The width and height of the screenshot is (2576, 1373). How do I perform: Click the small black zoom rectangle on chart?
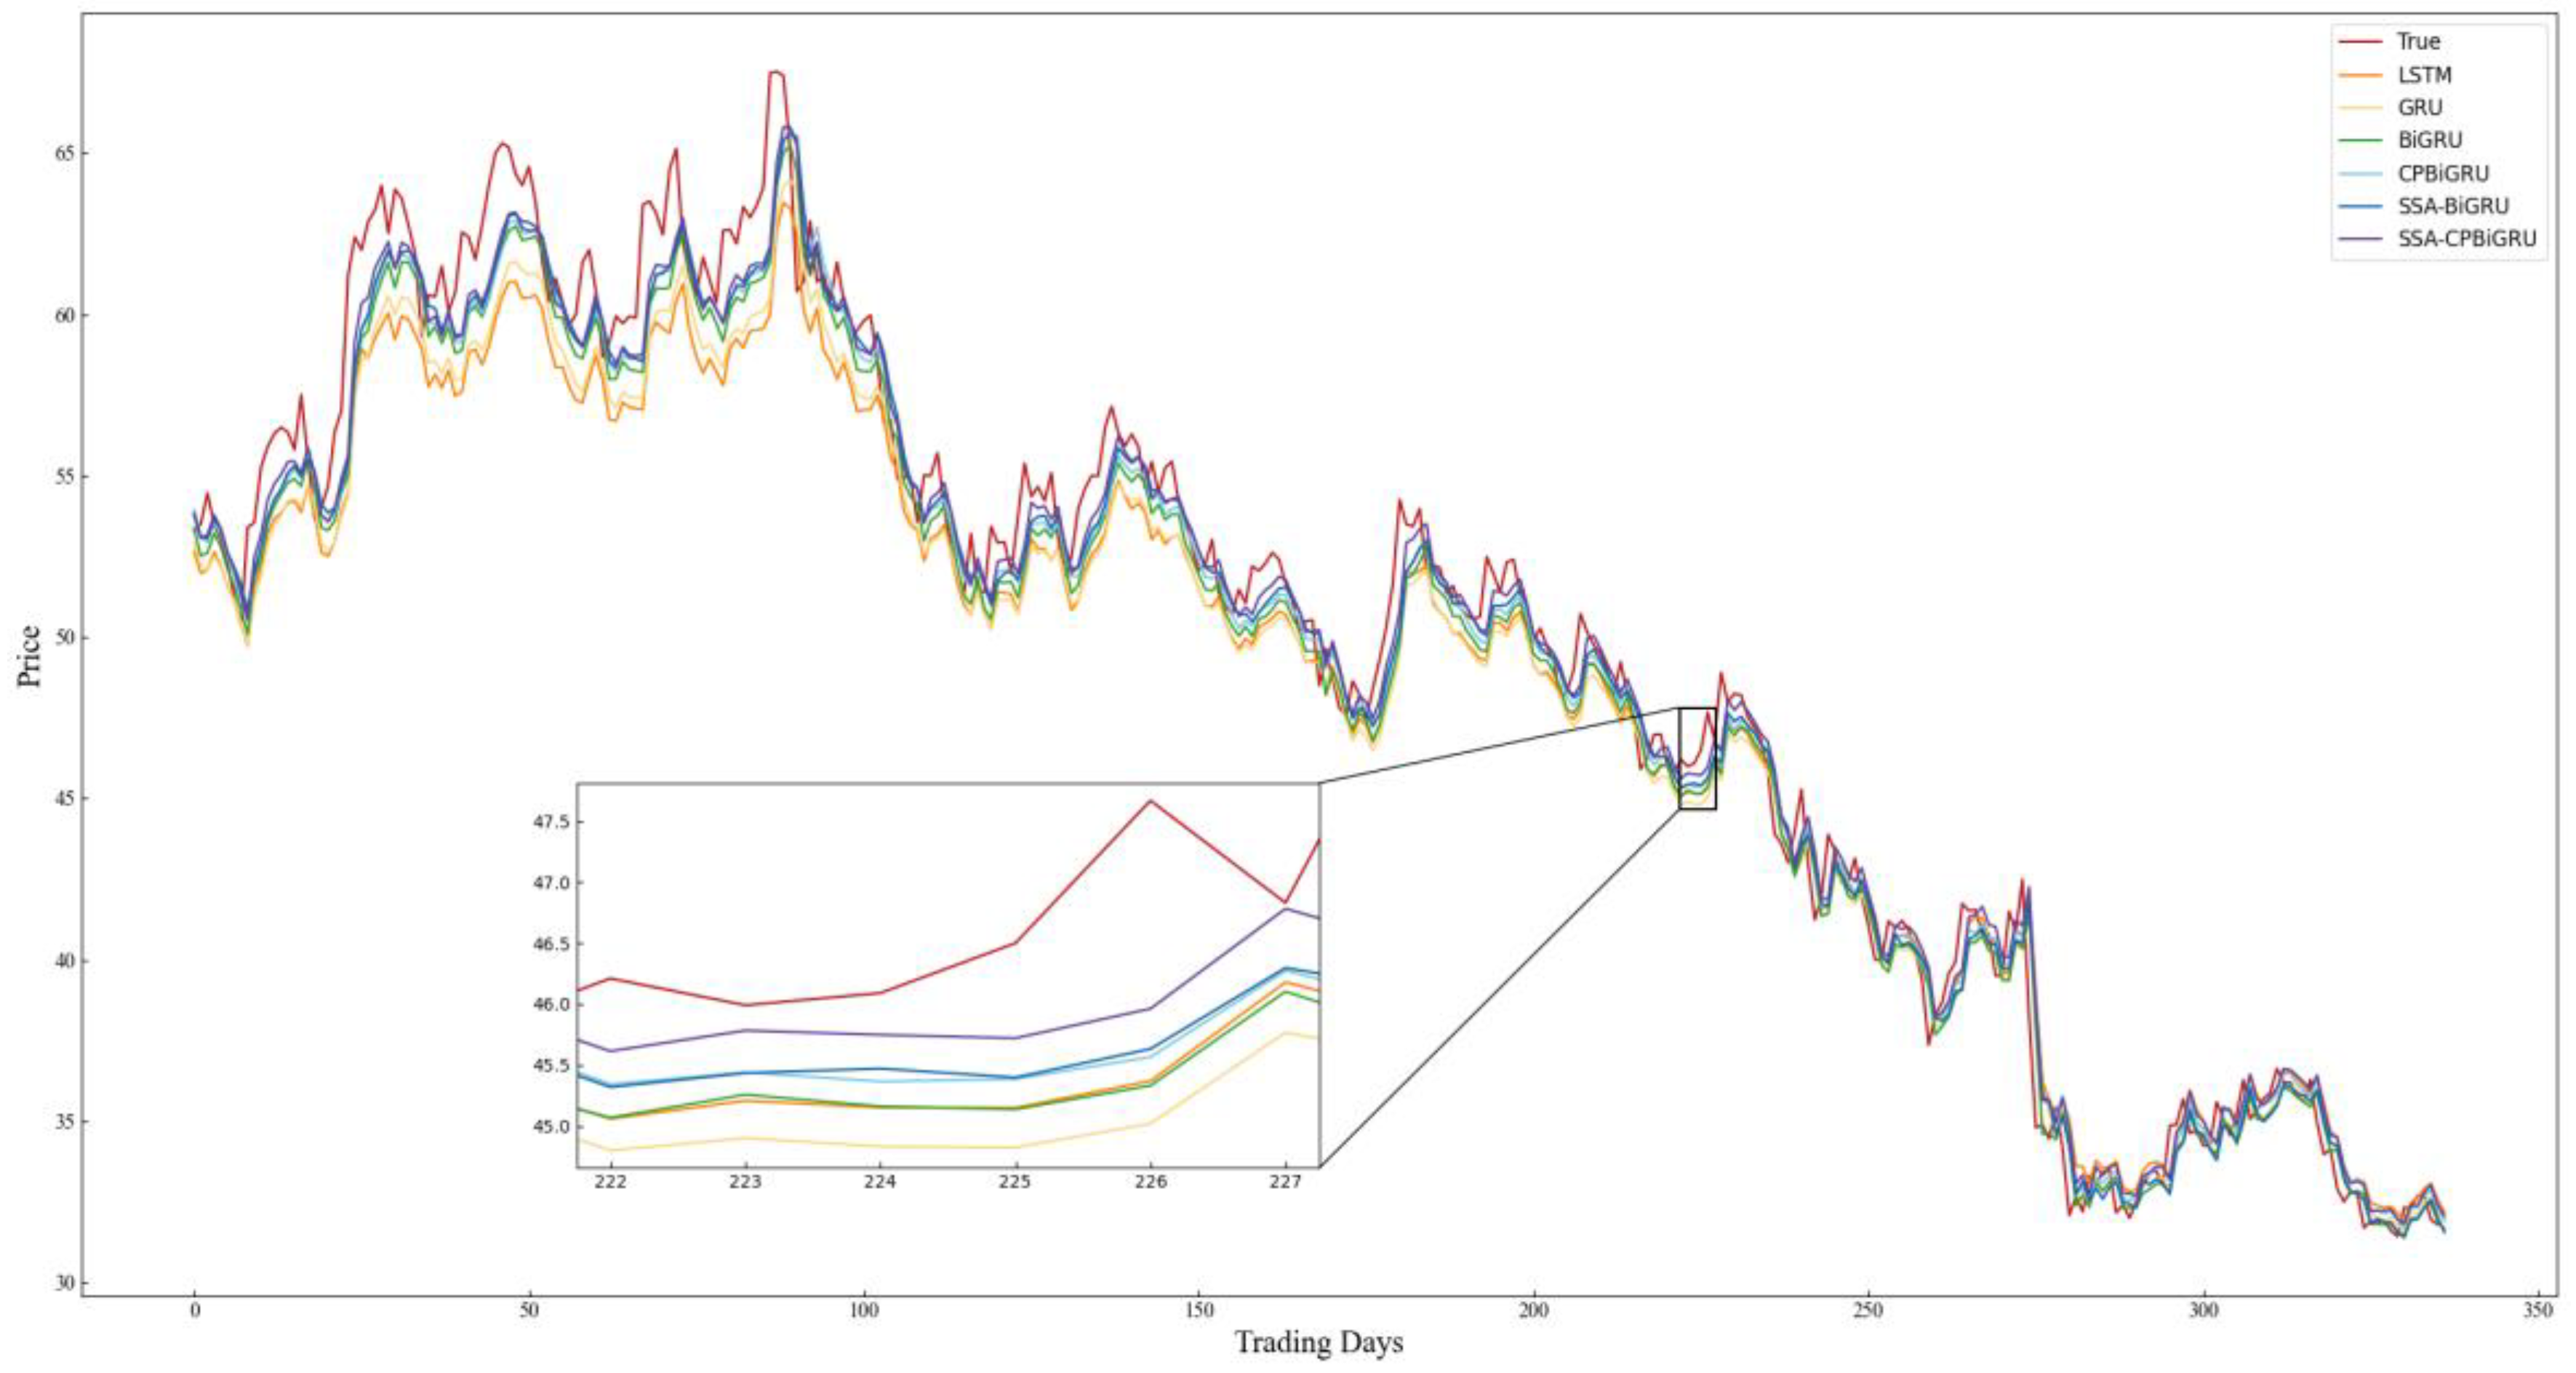pos(1697,757)
